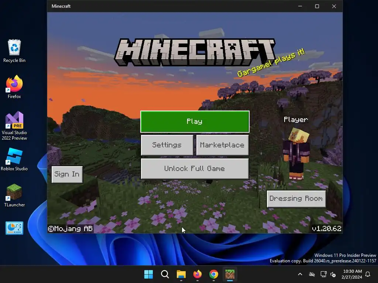This screenshot has width=378, height=283.
Task: Click the Sign In button
Action: coord(67,174)
